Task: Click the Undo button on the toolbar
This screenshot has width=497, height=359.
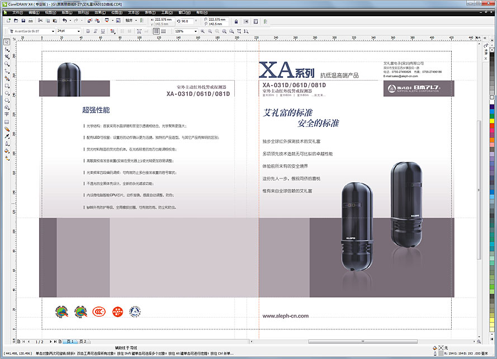Action: tap(65, 21)
